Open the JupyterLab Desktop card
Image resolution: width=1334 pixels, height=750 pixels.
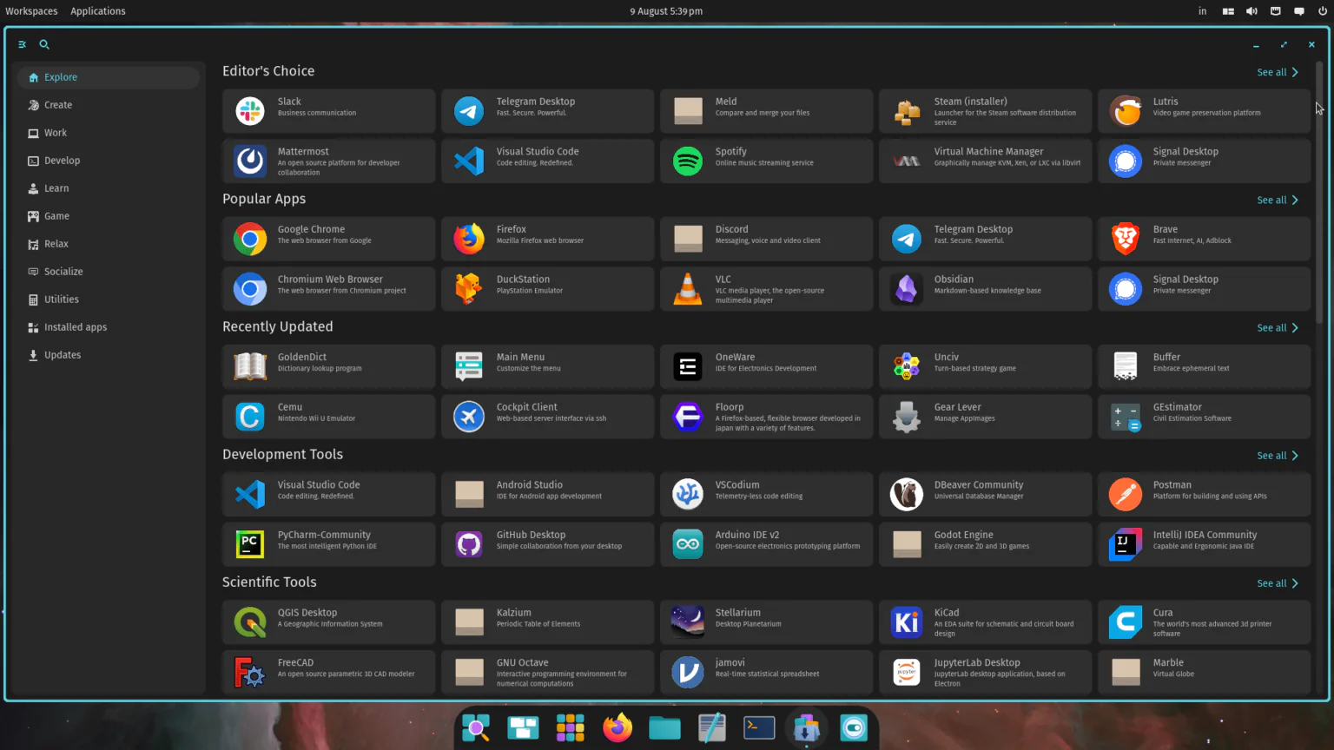(985, 672)
